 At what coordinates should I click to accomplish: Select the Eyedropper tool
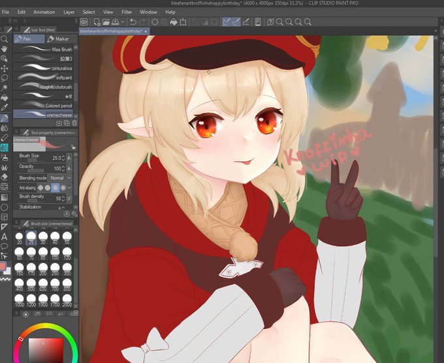pyautogui.click(x=5, y=107)
